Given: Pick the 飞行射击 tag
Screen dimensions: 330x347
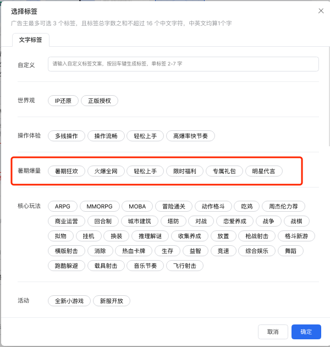Looking at the screenshot, I should [x=185, y=266].
